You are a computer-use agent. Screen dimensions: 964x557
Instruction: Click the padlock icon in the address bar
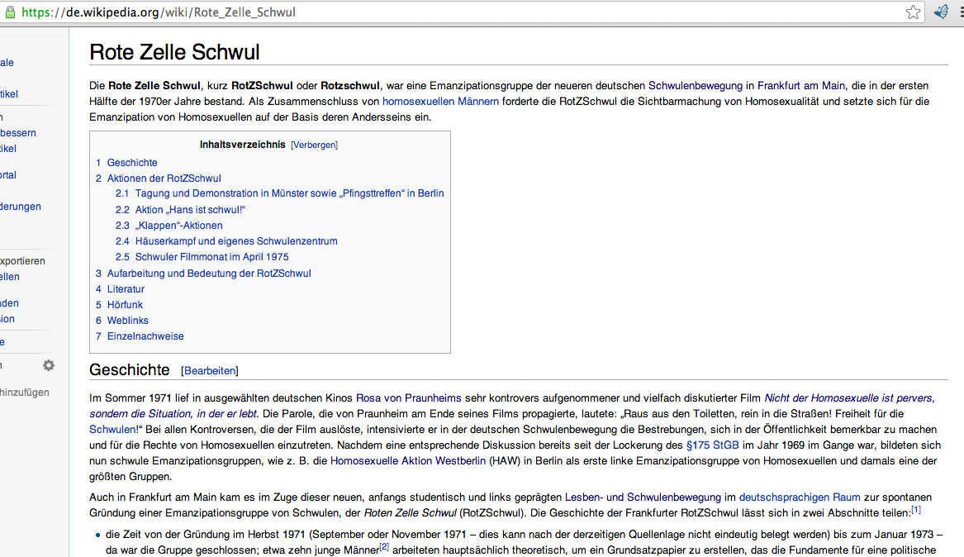click(10, 12)
